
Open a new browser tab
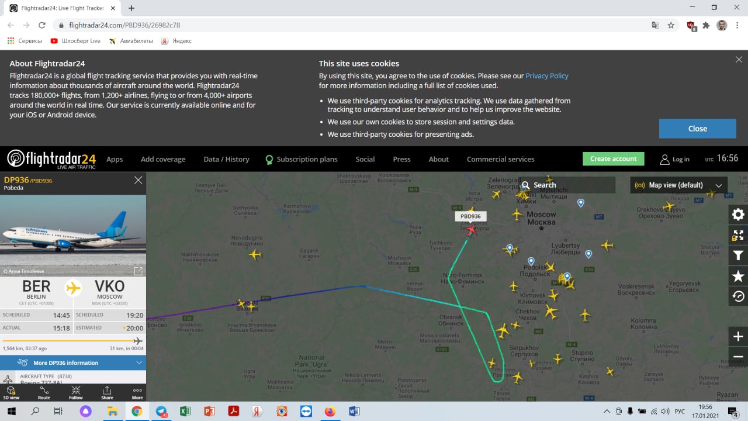point(131,8)
